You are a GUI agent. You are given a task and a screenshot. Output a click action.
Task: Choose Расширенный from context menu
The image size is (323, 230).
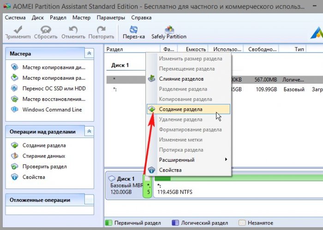(x=188, y=159)
